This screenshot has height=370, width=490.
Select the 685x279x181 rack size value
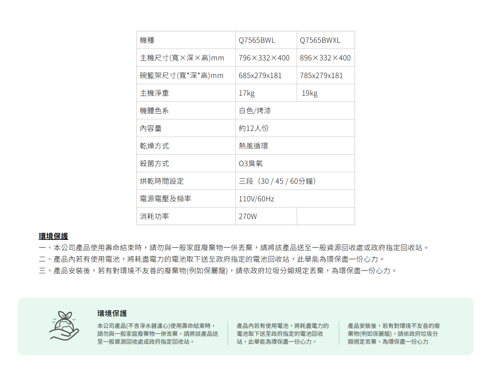coord(260,75)
